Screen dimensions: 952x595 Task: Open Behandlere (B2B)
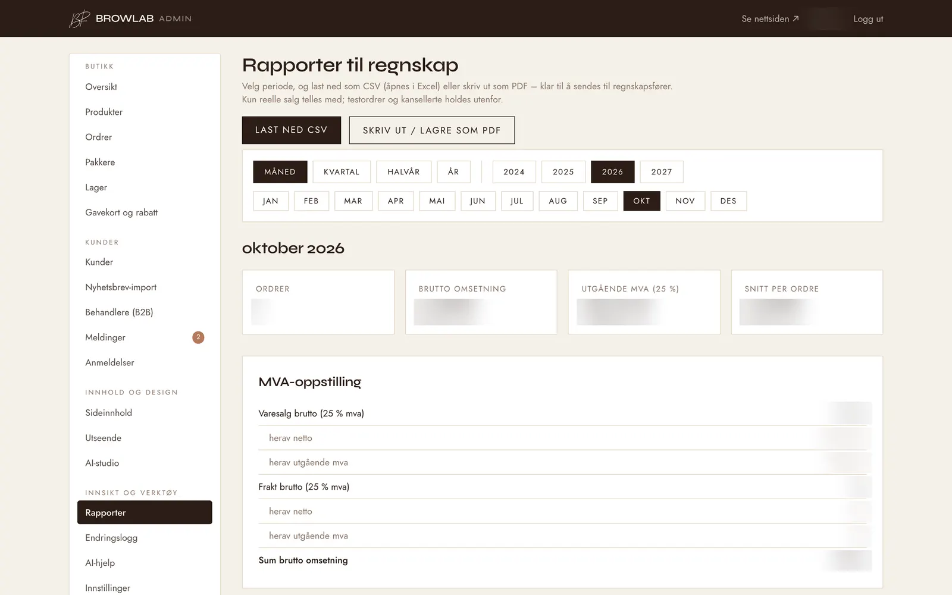click(x=145, y=312)
